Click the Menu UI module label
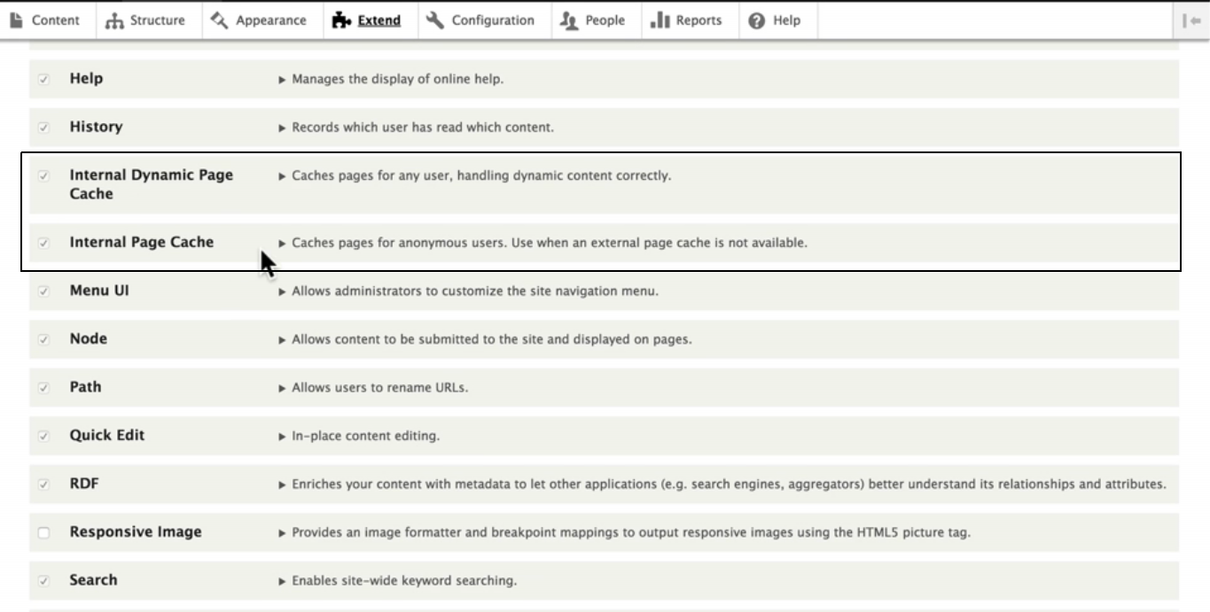Image resolution: width=1210 pixels, height=612 pixels. [x=99, y=291]
